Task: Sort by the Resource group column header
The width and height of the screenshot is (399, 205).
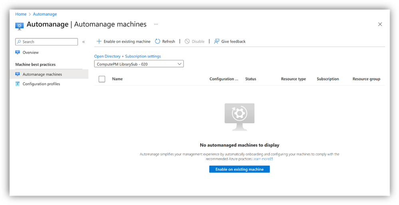Action: [x=366, y=79]
